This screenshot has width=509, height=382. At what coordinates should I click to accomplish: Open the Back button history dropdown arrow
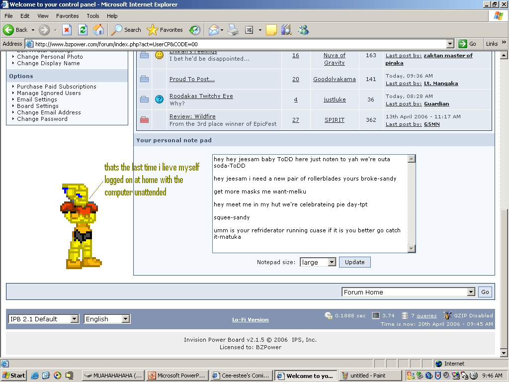33,30
